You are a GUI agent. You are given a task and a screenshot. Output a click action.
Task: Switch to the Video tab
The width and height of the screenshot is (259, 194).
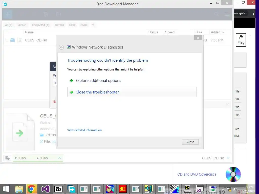click(72, 25)
